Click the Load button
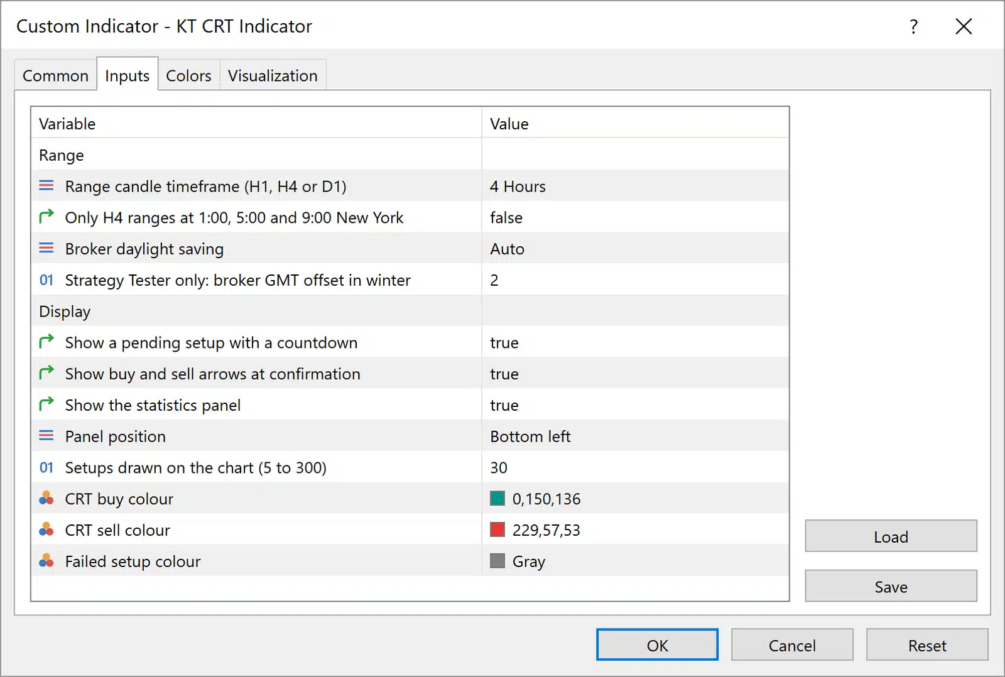This screenshot has width=1005, height=677. click(891, 536)
